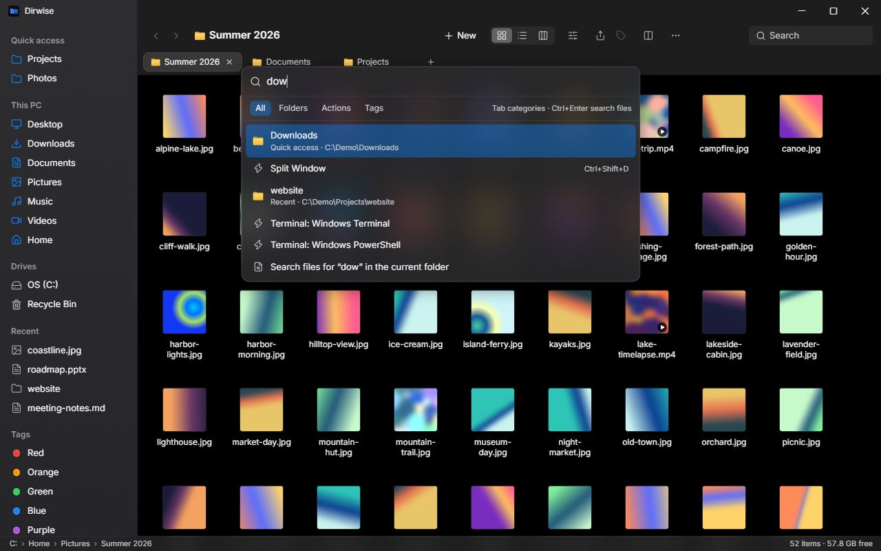
Task: Select the Tags filter in palette
Action: coord(374,108)
